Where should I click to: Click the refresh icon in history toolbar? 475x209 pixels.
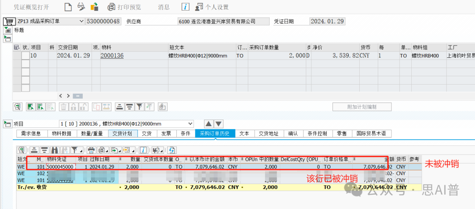coord(172,149)
